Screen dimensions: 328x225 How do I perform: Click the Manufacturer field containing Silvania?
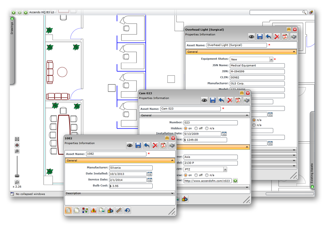click(x=131, y=168)
